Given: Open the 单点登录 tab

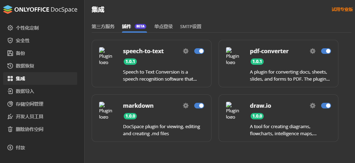Looking at the screenshot, I should click(164, 26).
